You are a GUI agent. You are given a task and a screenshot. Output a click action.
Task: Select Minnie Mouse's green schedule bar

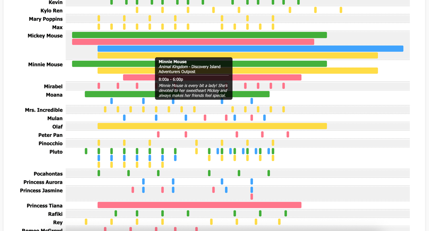point(199,64)
